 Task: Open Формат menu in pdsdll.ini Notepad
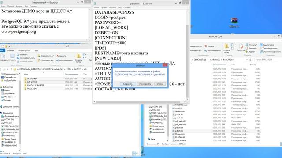point(113,8)
